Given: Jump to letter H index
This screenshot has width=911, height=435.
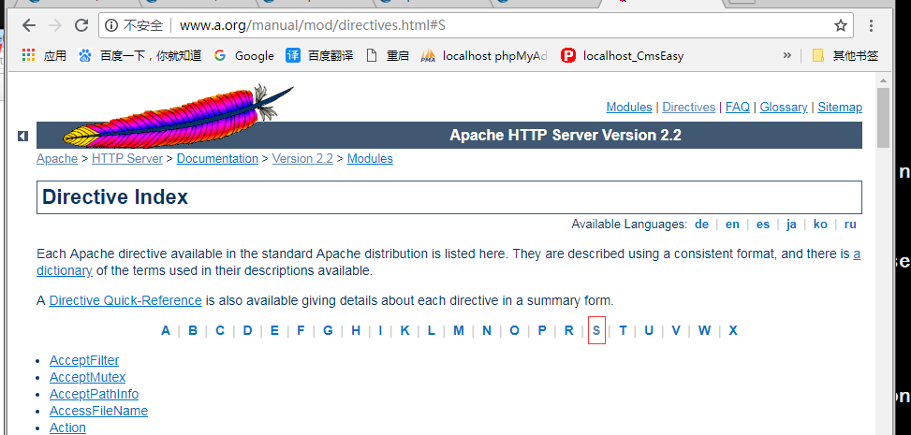Looking at the screenshot, I should pos(356,330).
